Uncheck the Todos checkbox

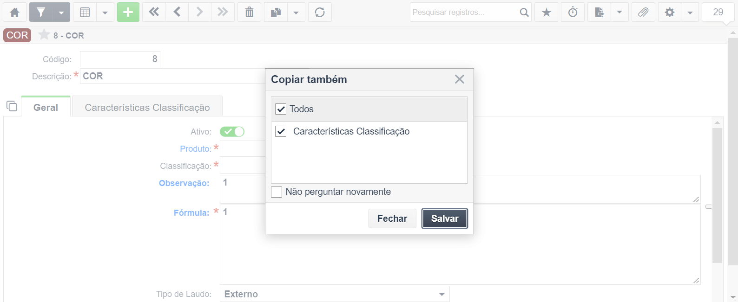pyautogui.click(x=281, y=109)
